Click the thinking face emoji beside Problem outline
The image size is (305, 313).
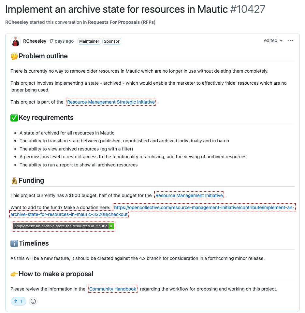[x=13, y=55]
